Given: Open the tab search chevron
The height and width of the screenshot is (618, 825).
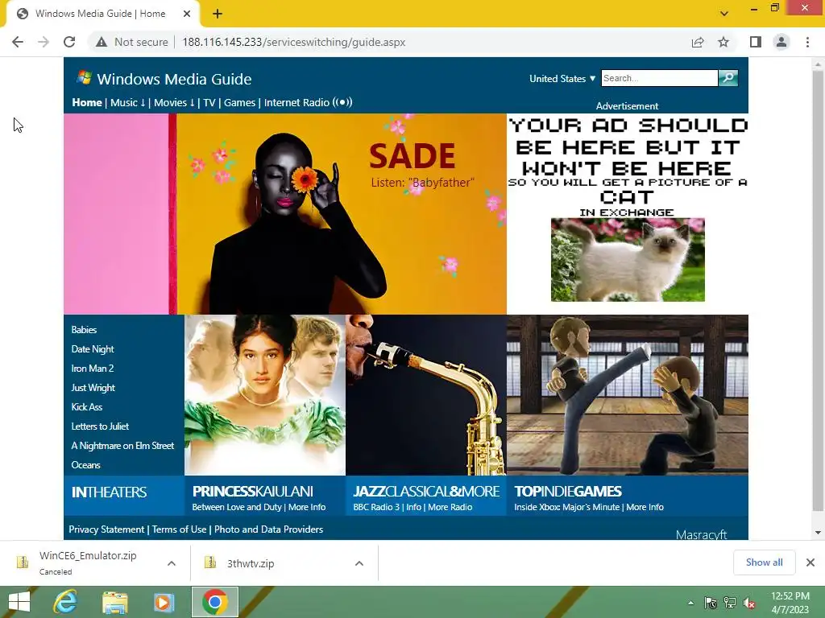Looking at the screenshot, I should click(x=724, y=14).
